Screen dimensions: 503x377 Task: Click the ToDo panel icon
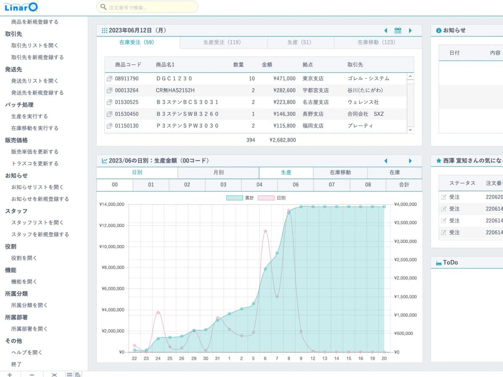438,263
